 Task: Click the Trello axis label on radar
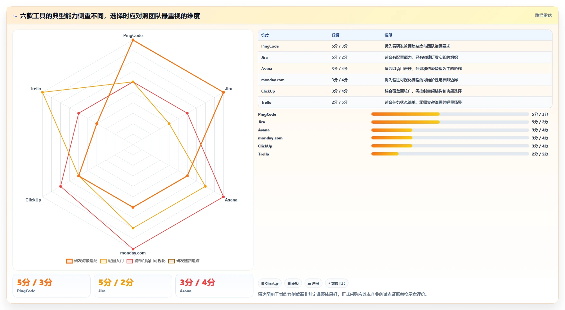click(35, 89)
